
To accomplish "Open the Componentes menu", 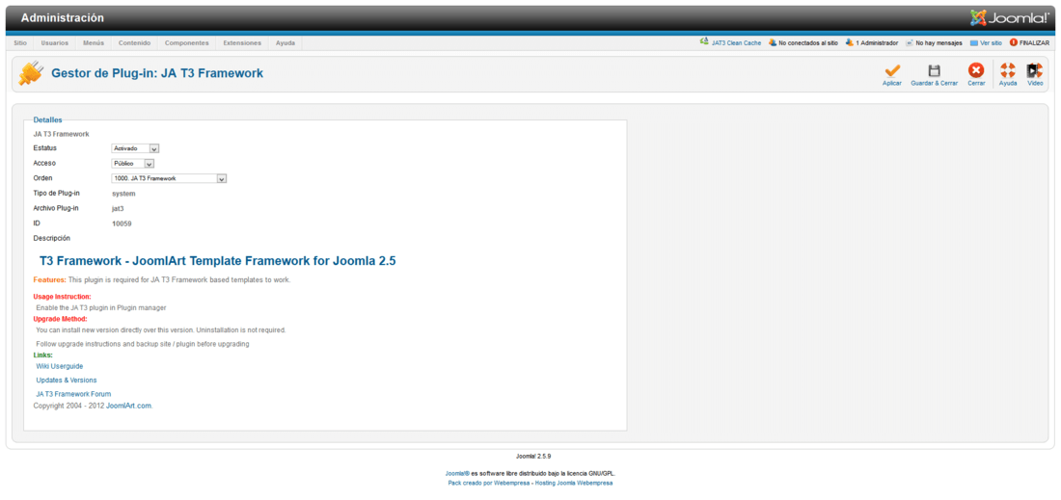I will click(187, 42).
